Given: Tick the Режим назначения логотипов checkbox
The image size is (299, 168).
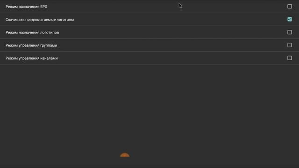Looking at the screenshot, I should 290,32.
